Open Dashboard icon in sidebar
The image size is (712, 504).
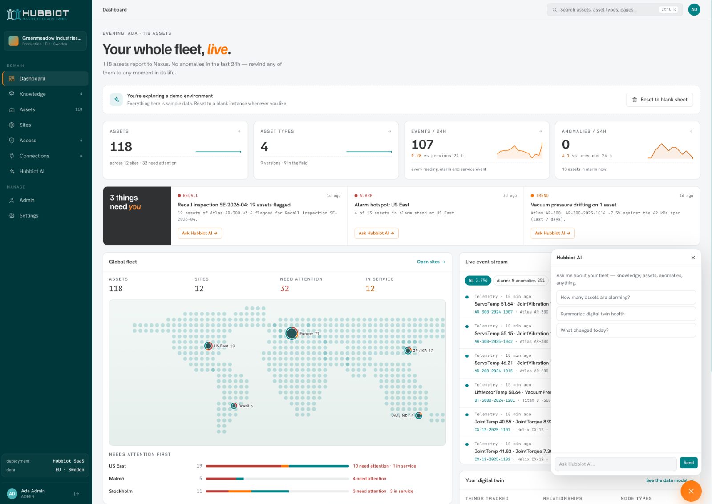[12, 79]
